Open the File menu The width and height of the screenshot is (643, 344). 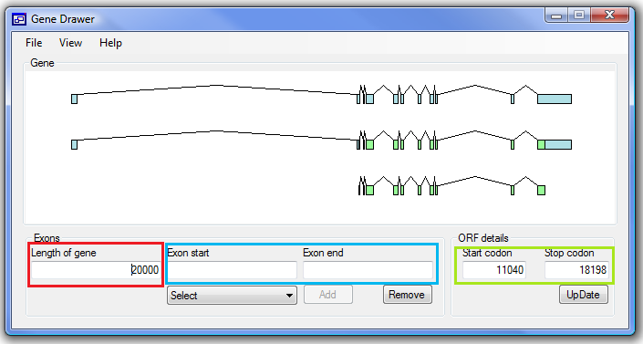[x=34, y=43]
